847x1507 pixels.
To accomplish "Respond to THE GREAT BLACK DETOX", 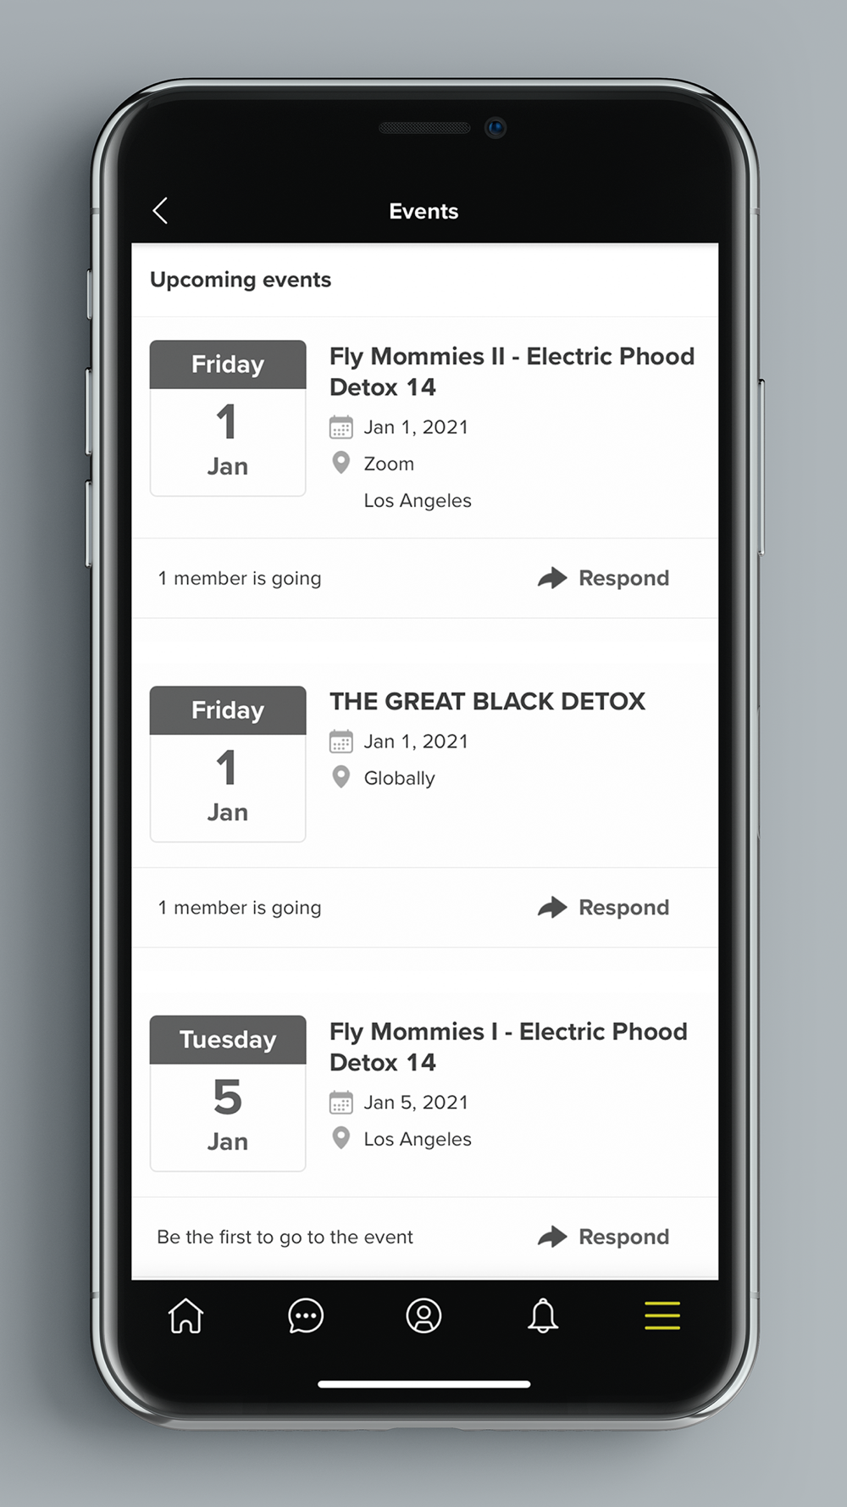I will [623, 908].
